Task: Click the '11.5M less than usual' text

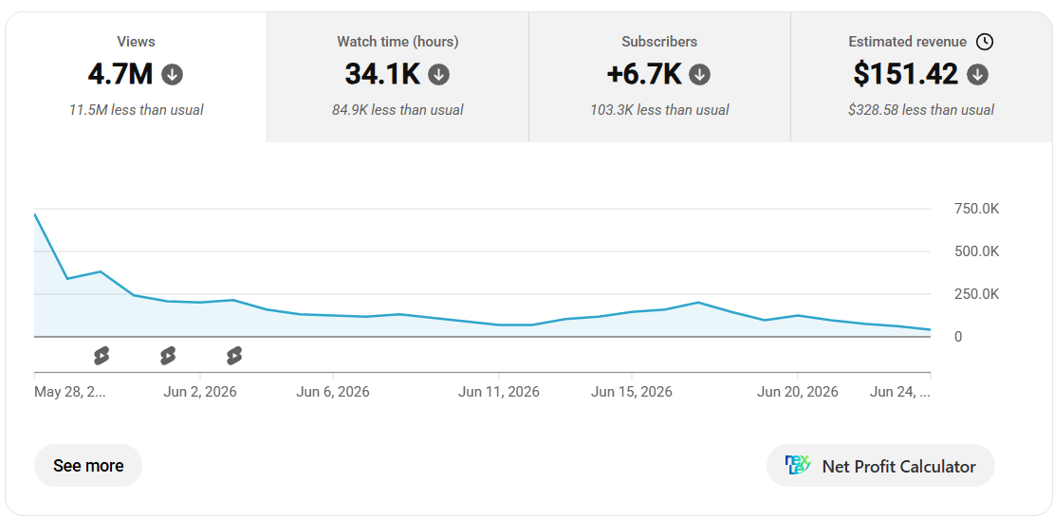Action: tap(136, 109)
